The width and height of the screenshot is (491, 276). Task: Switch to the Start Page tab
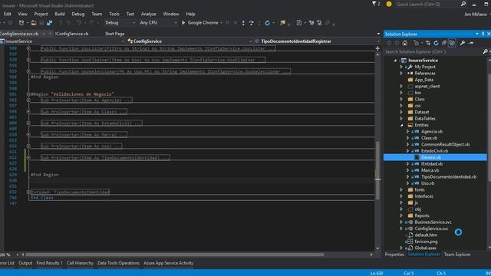114,34
